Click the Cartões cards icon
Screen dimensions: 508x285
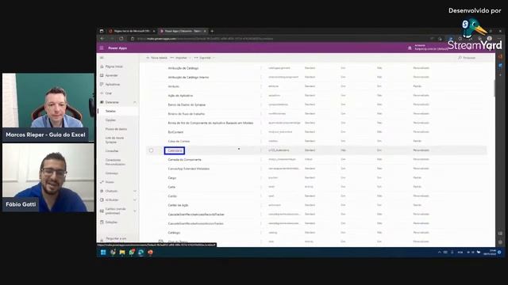coord(102,211)
